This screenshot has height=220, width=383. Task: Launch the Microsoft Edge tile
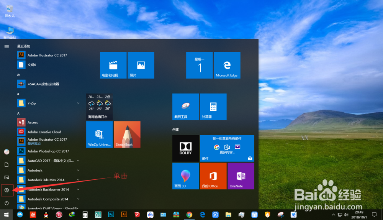coord(227,65)
